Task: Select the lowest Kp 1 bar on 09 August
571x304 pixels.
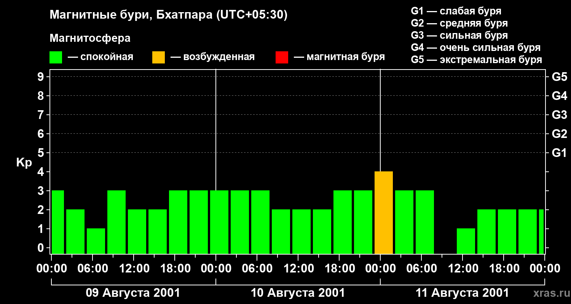Action: coord(96,241)
